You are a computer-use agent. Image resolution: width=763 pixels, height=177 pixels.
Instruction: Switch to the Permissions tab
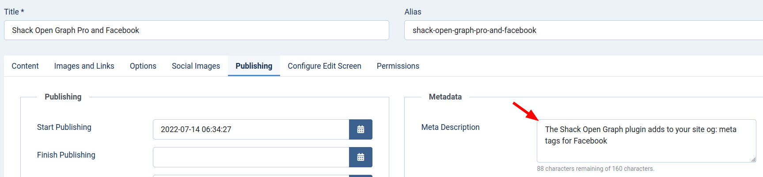click(398, 66)
